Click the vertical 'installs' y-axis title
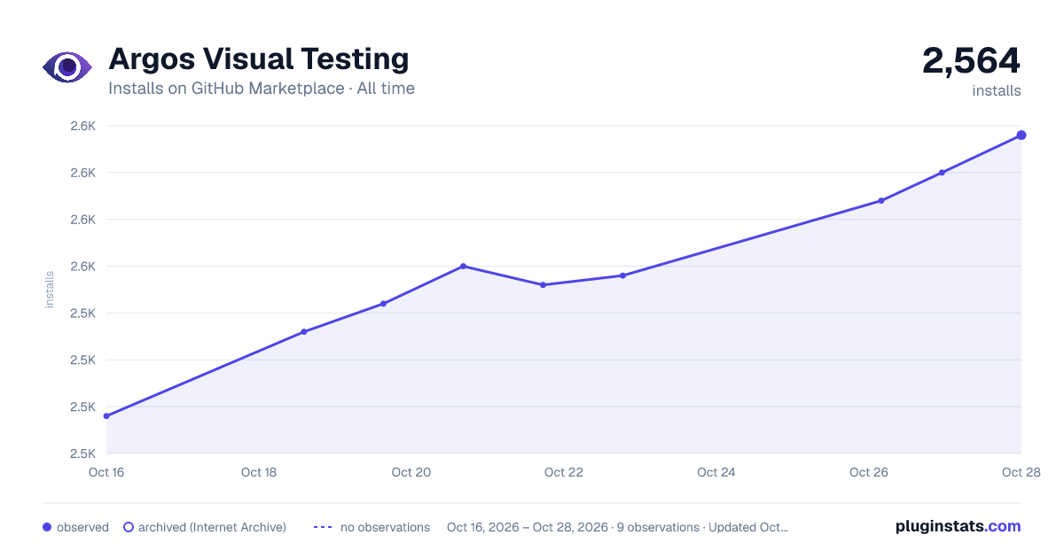The height and width of the screenshot is (558, 1064). tap(50, 290)
